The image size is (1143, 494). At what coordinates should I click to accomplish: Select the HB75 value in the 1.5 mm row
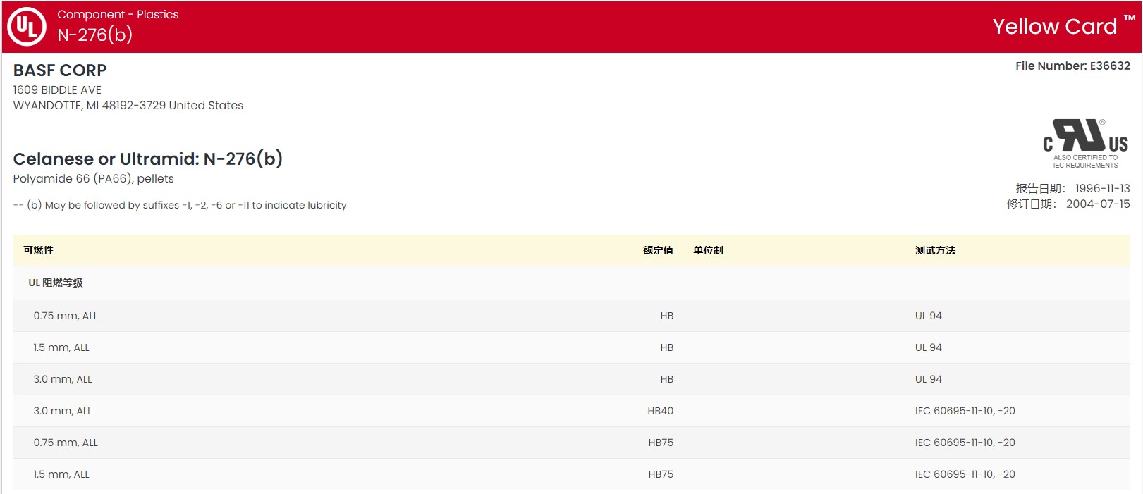click(x=661, y=474)
